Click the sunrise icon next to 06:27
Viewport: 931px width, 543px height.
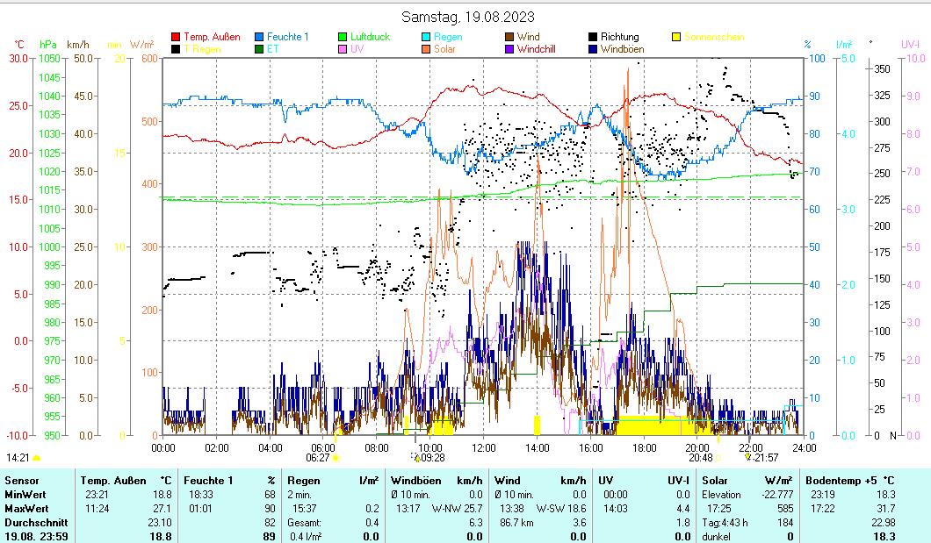[336, 458]
